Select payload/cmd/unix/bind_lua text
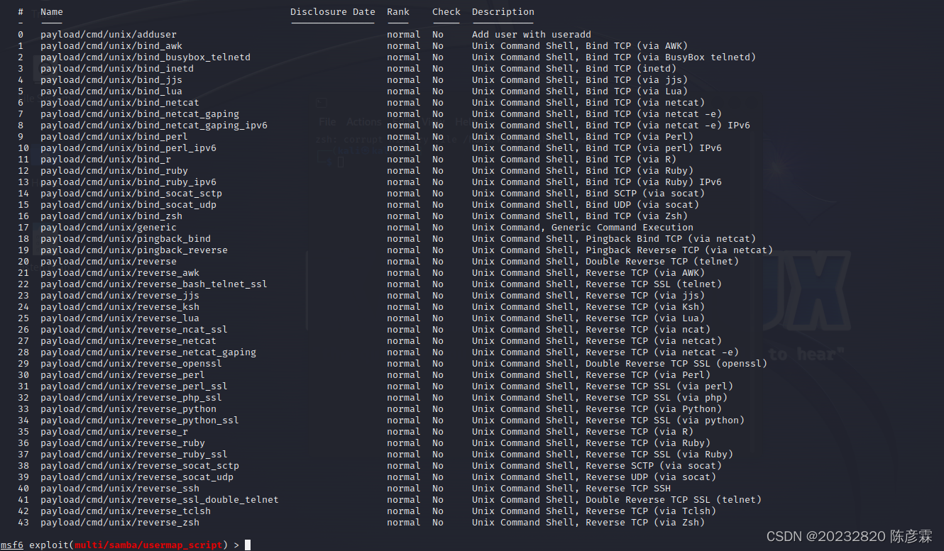The height and width of the screenshot is (551, 944). point(111,91)
